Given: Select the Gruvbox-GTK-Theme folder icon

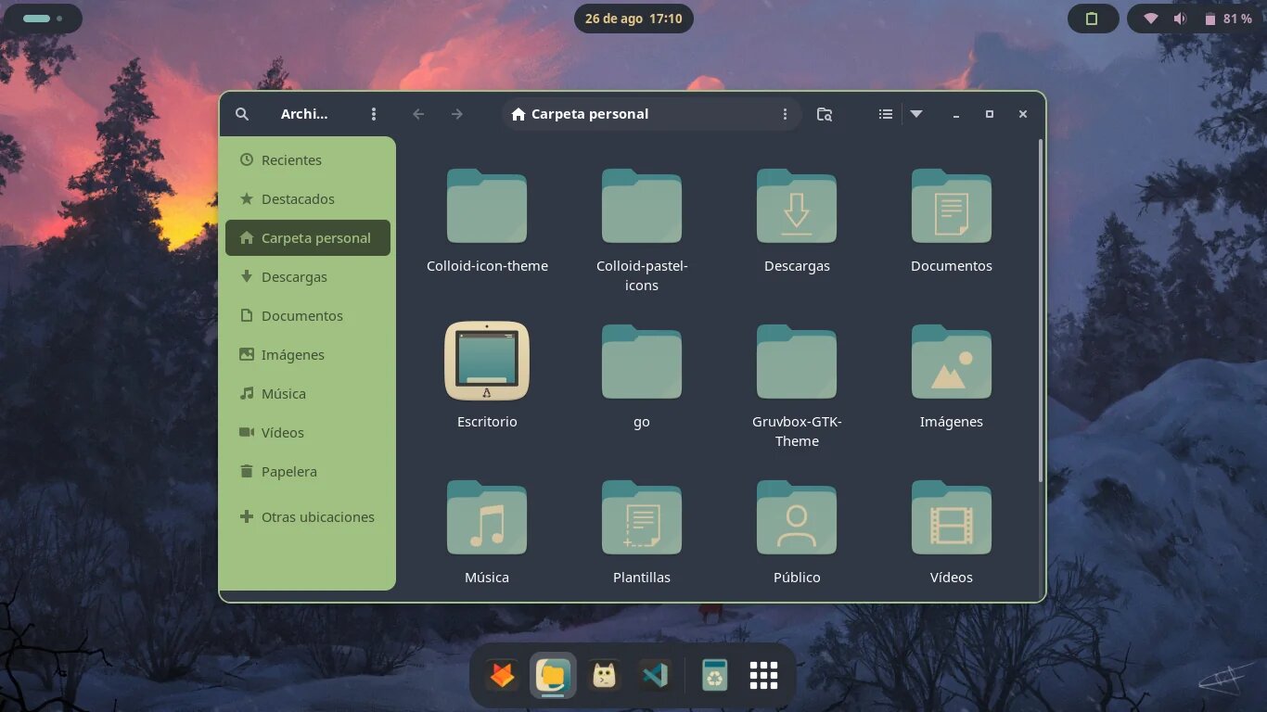Looking at the screenshot, I should [x=797, y=362].
